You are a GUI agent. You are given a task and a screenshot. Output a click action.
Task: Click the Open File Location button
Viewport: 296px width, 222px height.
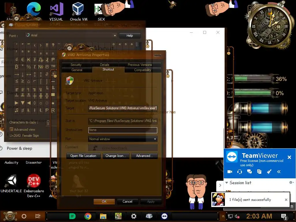point(83,156)
